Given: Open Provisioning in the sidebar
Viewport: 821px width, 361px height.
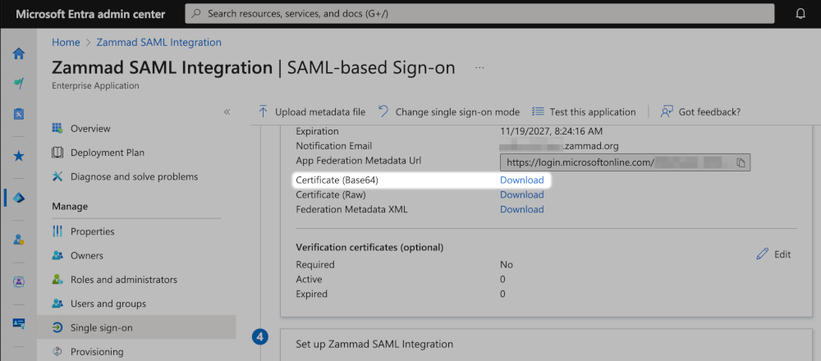Looking at the screenshot, I should [97, 352].
